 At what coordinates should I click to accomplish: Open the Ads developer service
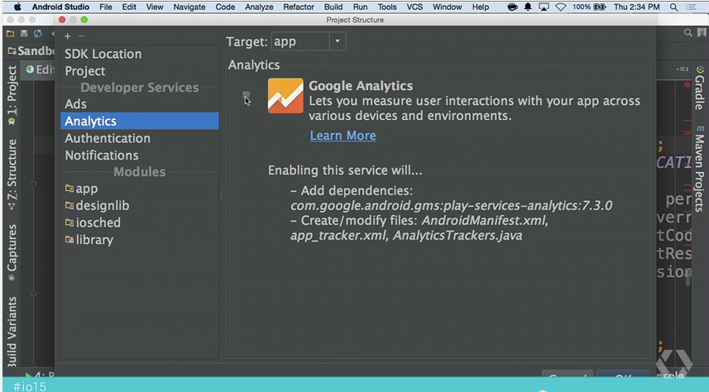(75, 104)
